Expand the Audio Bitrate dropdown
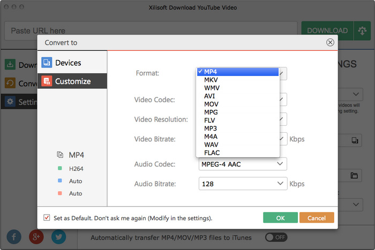Viewport: 375px width, 250px height. tap(243, 184)
